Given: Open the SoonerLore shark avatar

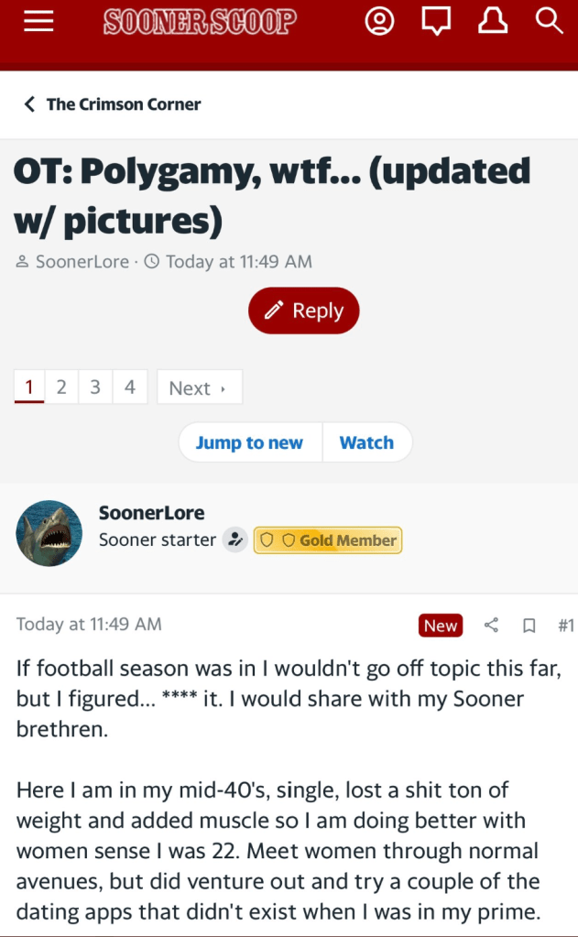Looking at the screenshot, I should (49, 533).
